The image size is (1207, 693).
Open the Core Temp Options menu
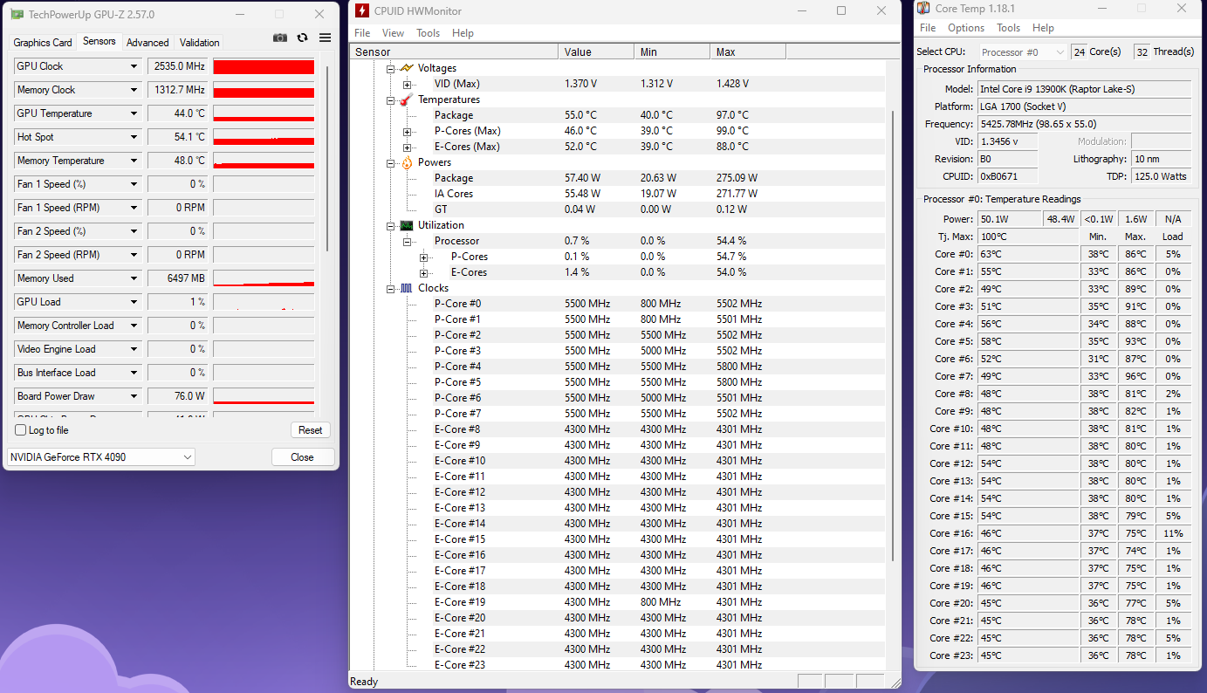coord(966,28)
